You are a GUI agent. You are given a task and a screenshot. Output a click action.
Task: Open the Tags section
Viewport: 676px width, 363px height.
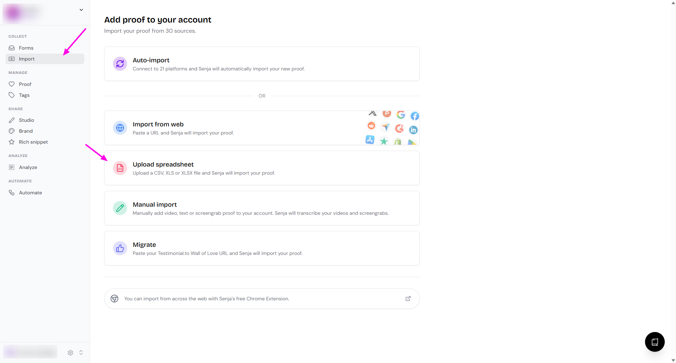(x=24, y=95)
